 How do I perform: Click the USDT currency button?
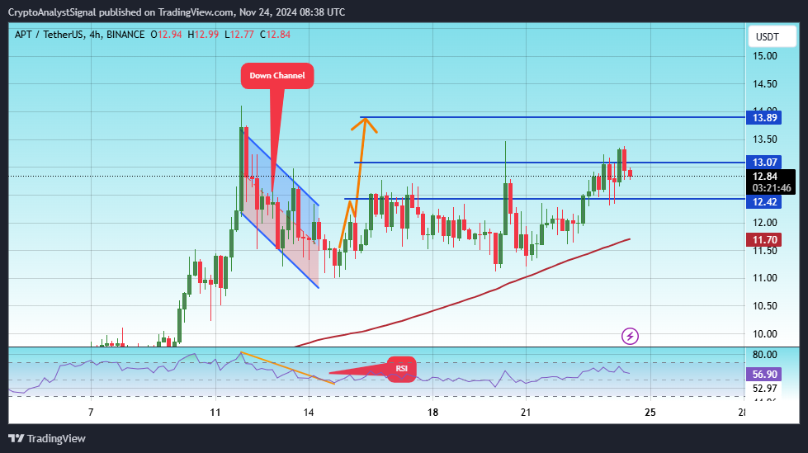772,36
